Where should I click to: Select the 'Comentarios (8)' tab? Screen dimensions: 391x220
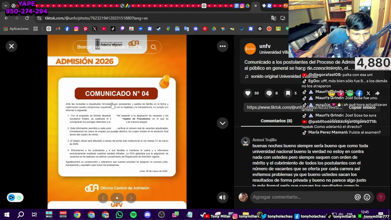coord(276,121)
